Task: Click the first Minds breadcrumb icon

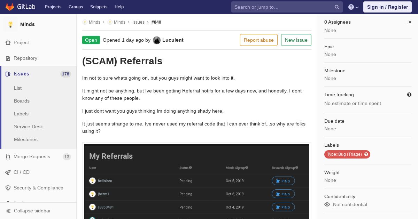Action: coord(85,22)
